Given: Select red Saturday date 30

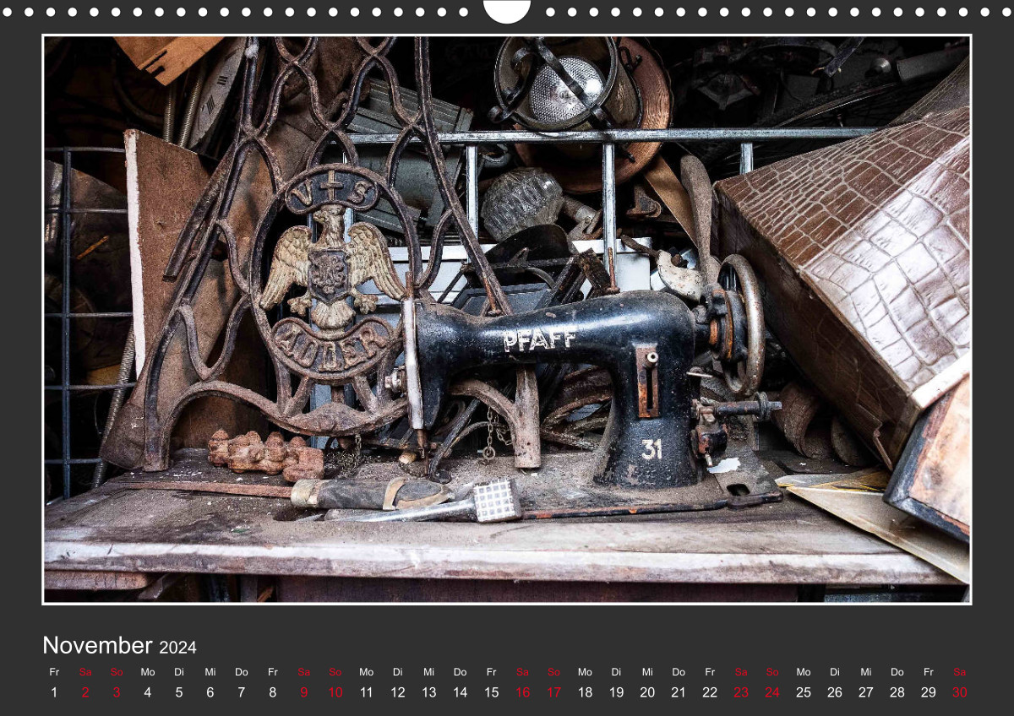Looking at the screenshot, I should 960,692.
